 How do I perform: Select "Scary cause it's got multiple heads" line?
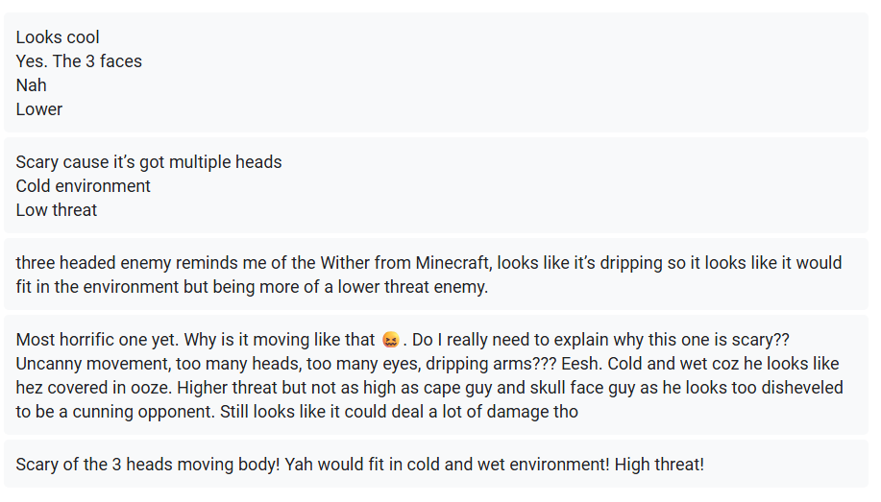tap(148, 161)
